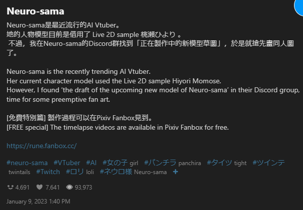
Task: Click the 7,641 bookmarks count
Action: [52, 188]
